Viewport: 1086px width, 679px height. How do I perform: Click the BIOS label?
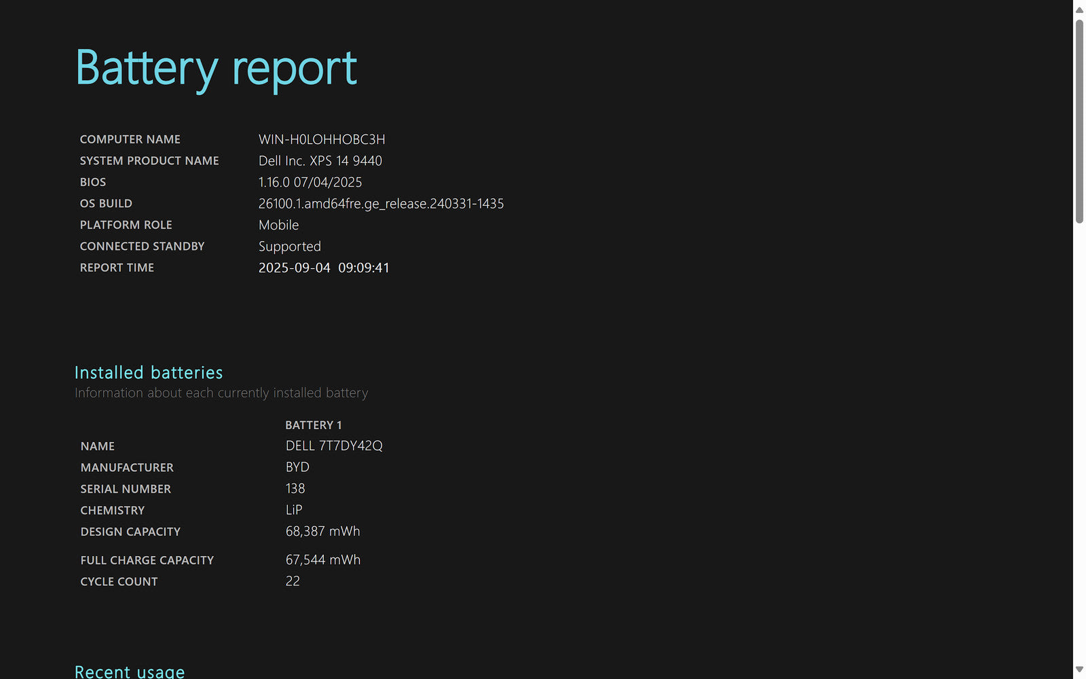(x=93, y=182)
